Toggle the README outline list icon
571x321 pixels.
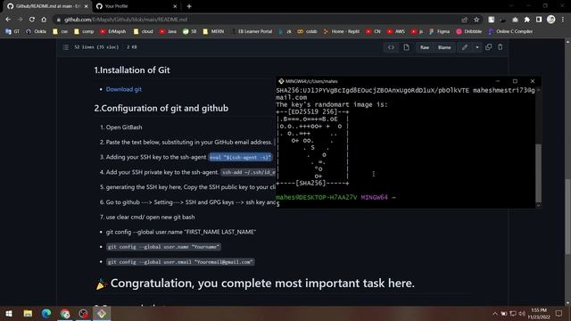point(65,47)
